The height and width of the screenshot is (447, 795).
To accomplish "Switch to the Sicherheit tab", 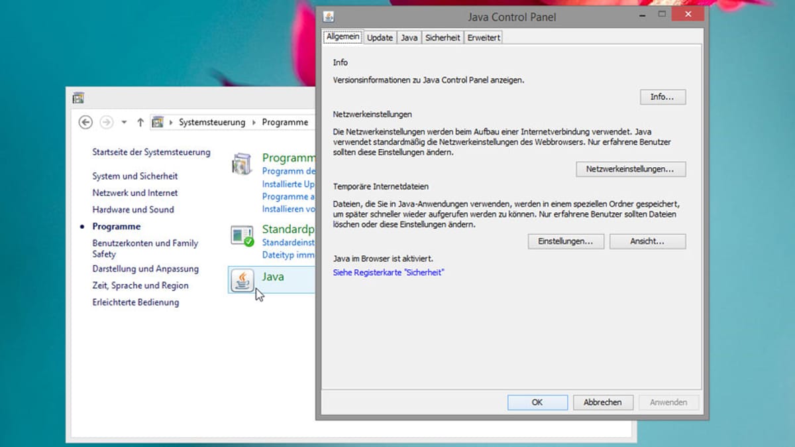I will click(x=442, y=38).
